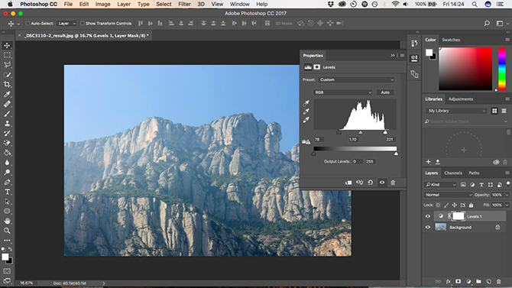Viewport: 512px width, 288px height.
Task: Select the Pen tool
Action: pos(7,183)
